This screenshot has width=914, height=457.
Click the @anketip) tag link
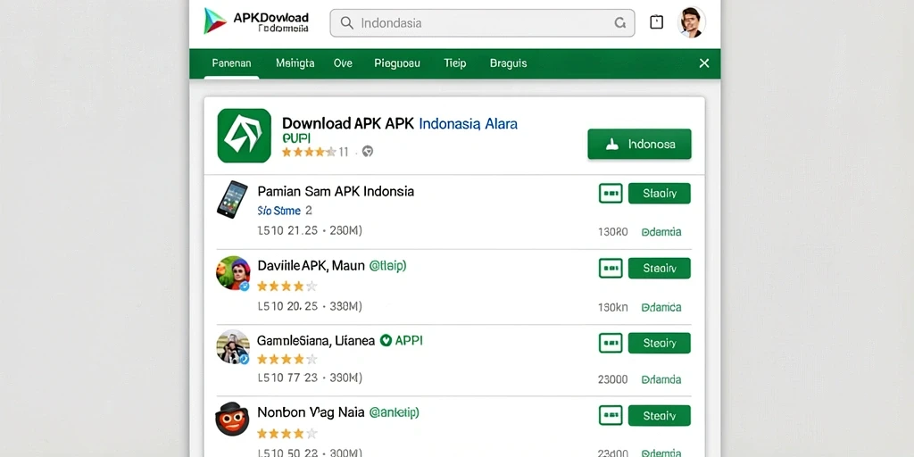395,412
